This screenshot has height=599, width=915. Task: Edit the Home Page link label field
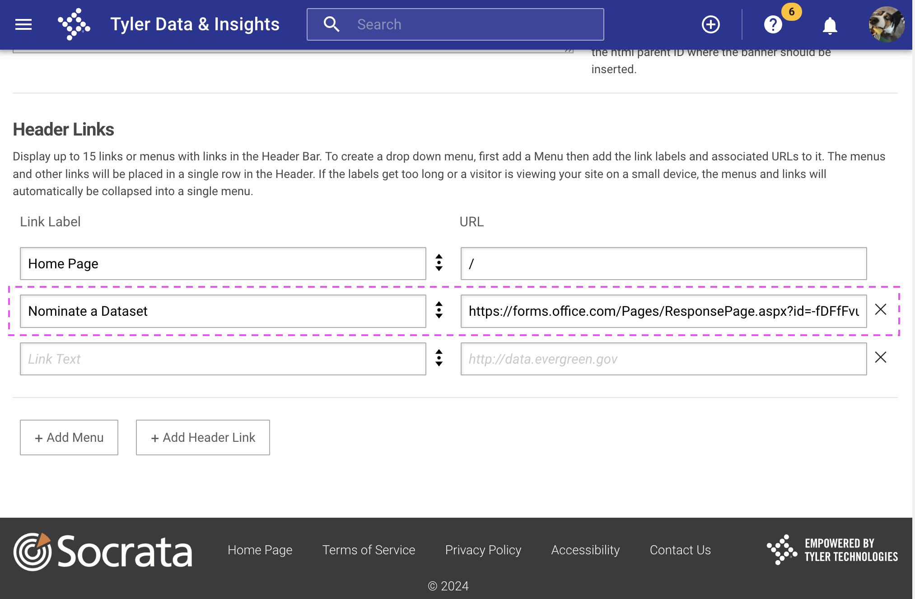pyautogui.click(x=223, y=263)
